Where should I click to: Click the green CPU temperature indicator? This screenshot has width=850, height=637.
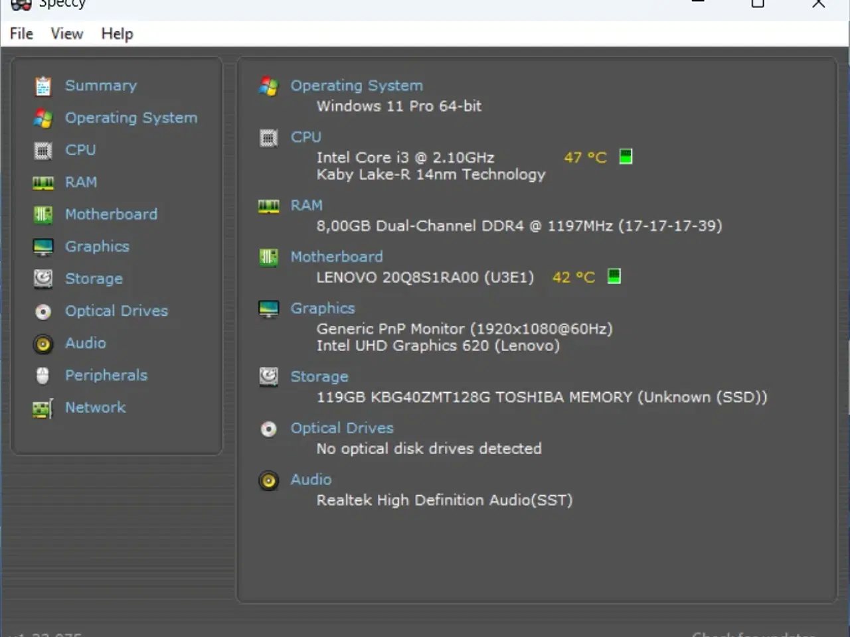625,157
